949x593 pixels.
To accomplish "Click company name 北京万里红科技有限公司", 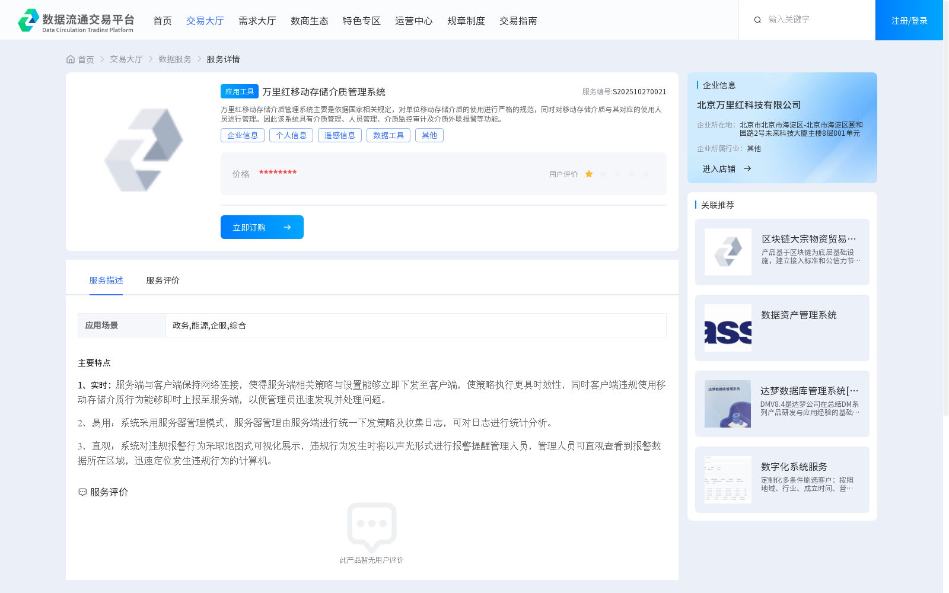I will [749, 105].
